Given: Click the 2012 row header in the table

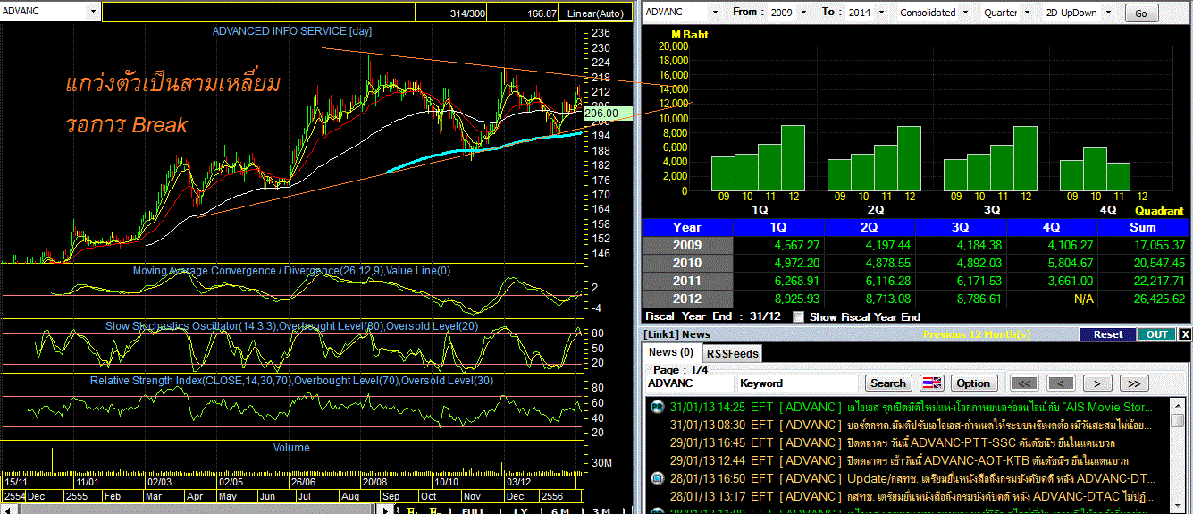Looking at the screenshot, I should tap(686, 299).
